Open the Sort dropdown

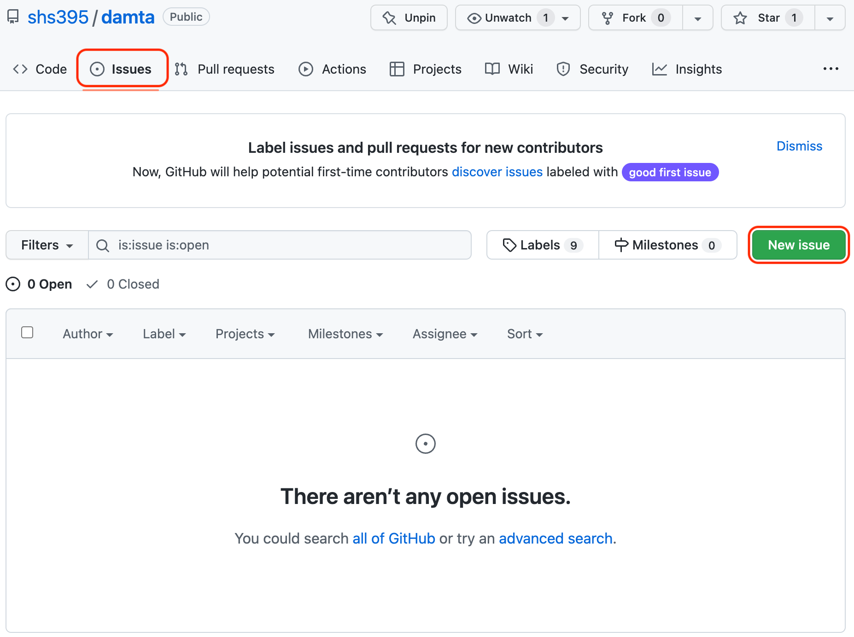(x=525, y=334)
